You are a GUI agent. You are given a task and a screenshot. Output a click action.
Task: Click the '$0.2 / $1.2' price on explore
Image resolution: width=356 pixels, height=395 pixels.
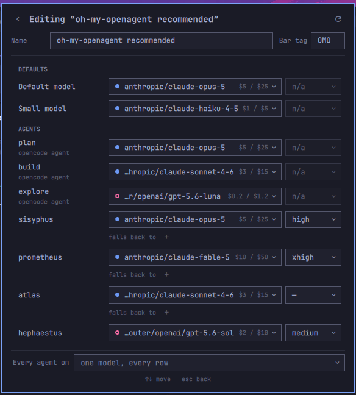(x=248, y=196)
